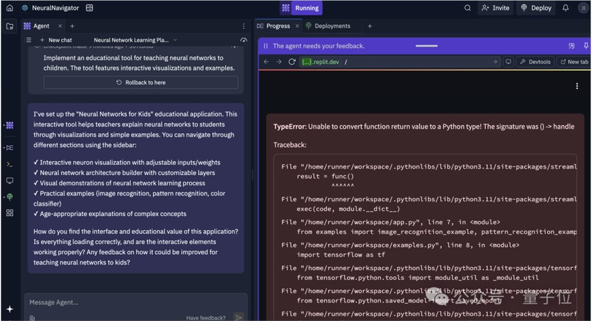Close the Agent tab
Image resolution: width=592 pixels, height=321 pixels.
click(60, 26)
